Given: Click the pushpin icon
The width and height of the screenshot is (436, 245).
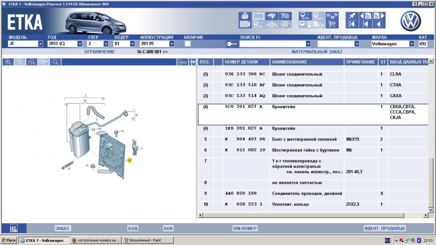Looking at the screenshot, I should 352,16.
